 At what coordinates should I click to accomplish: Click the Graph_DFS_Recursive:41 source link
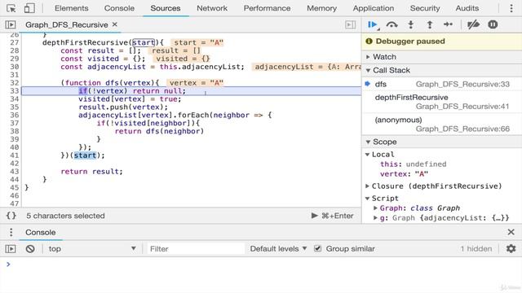[x=462, y=107]
